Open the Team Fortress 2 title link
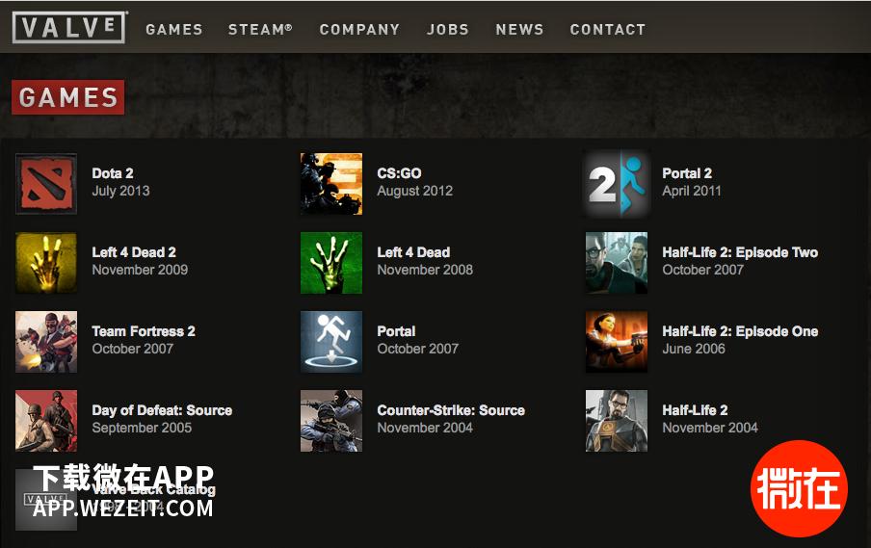The image size is (871, 548). (x=144, y=331)
